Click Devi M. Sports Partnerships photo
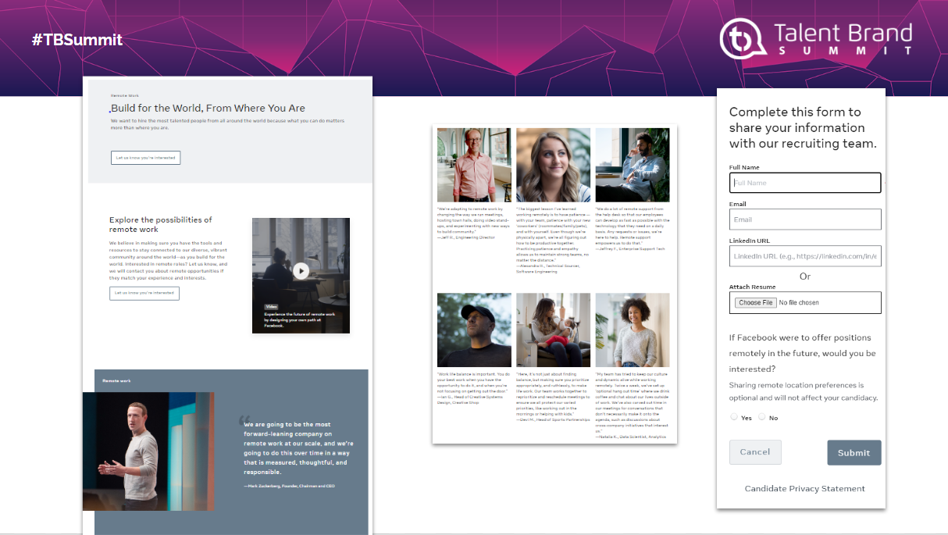948x535 pixels. (553, 330)
